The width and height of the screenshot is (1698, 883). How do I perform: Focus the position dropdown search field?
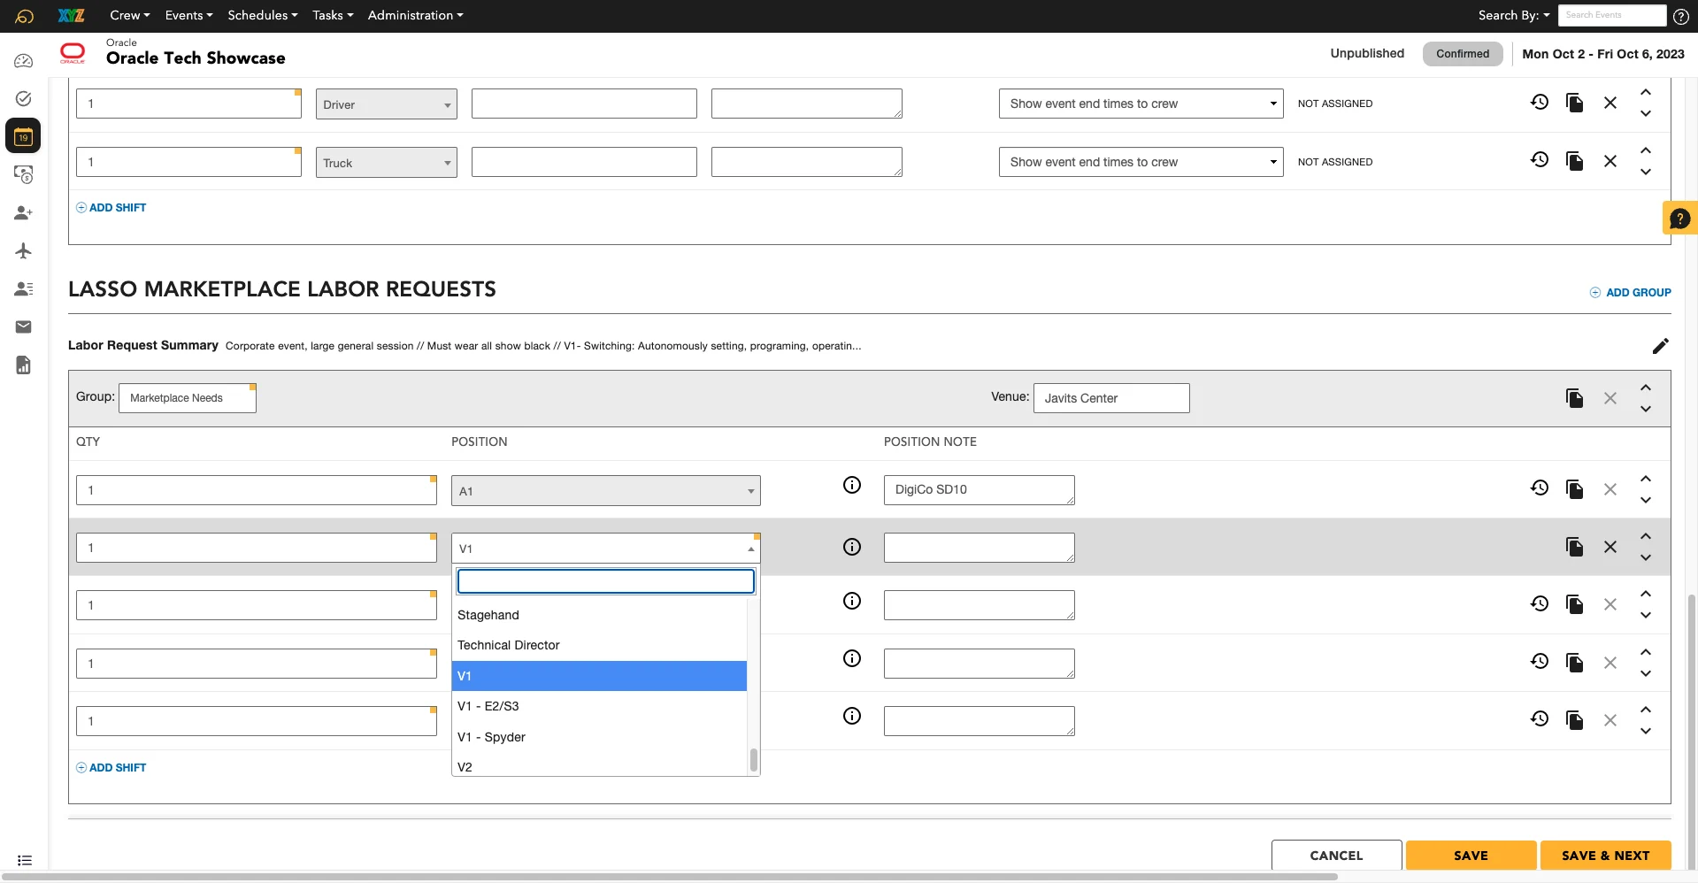pyautogui.click(x=606, y=581)
